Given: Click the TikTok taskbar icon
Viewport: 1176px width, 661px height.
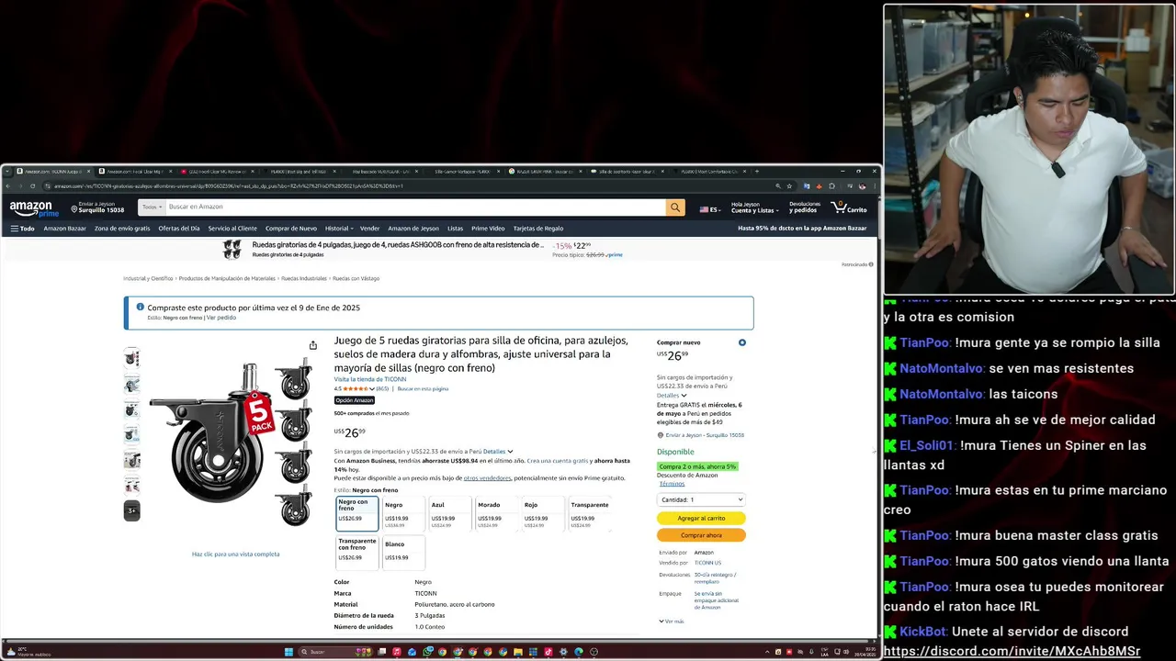Looking at the screenshot, I should point(548,652).
